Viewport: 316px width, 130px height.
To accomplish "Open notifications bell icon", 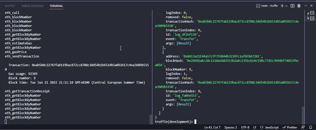I will [311, 127].
